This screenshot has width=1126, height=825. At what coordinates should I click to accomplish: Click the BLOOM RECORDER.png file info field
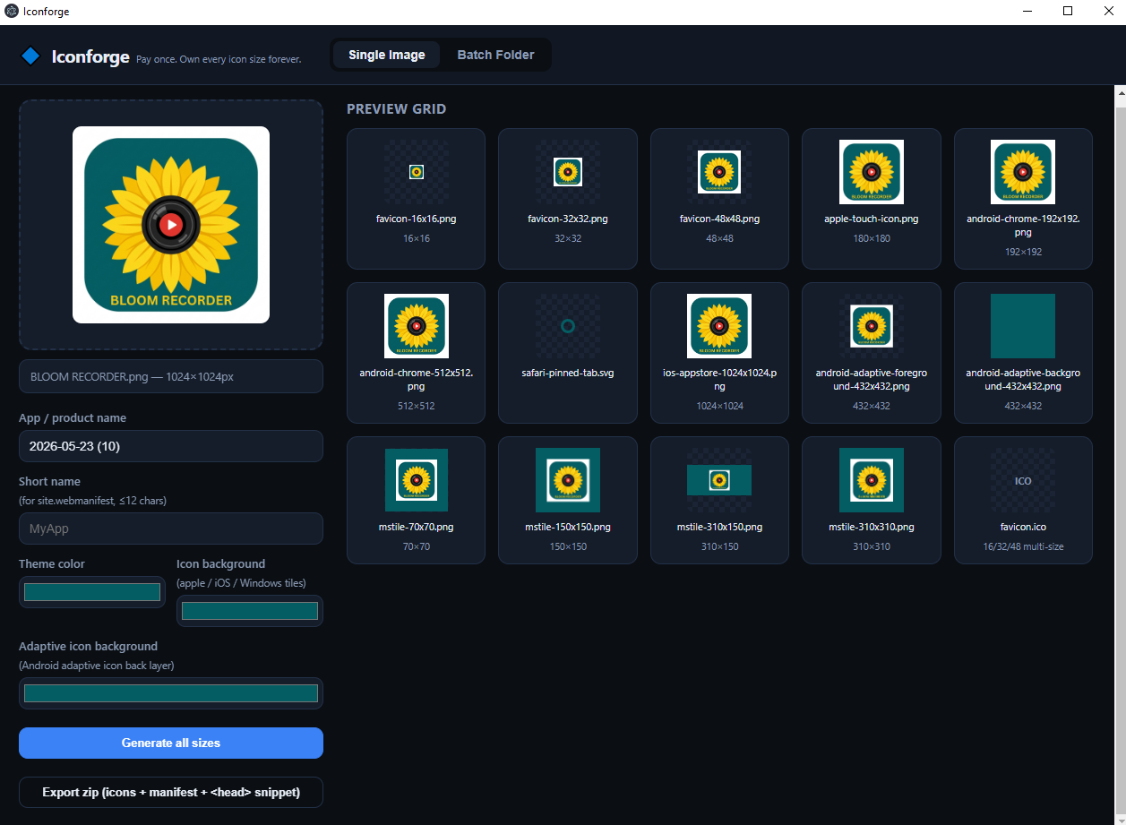171,376
